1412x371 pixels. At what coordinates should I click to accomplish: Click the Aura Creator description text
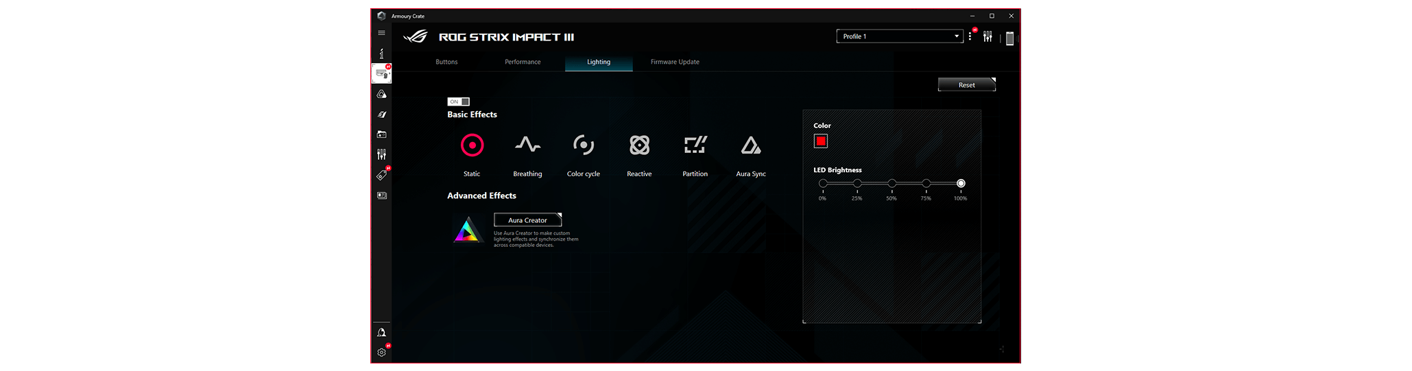pyautogui.click(x=536, y=239)
